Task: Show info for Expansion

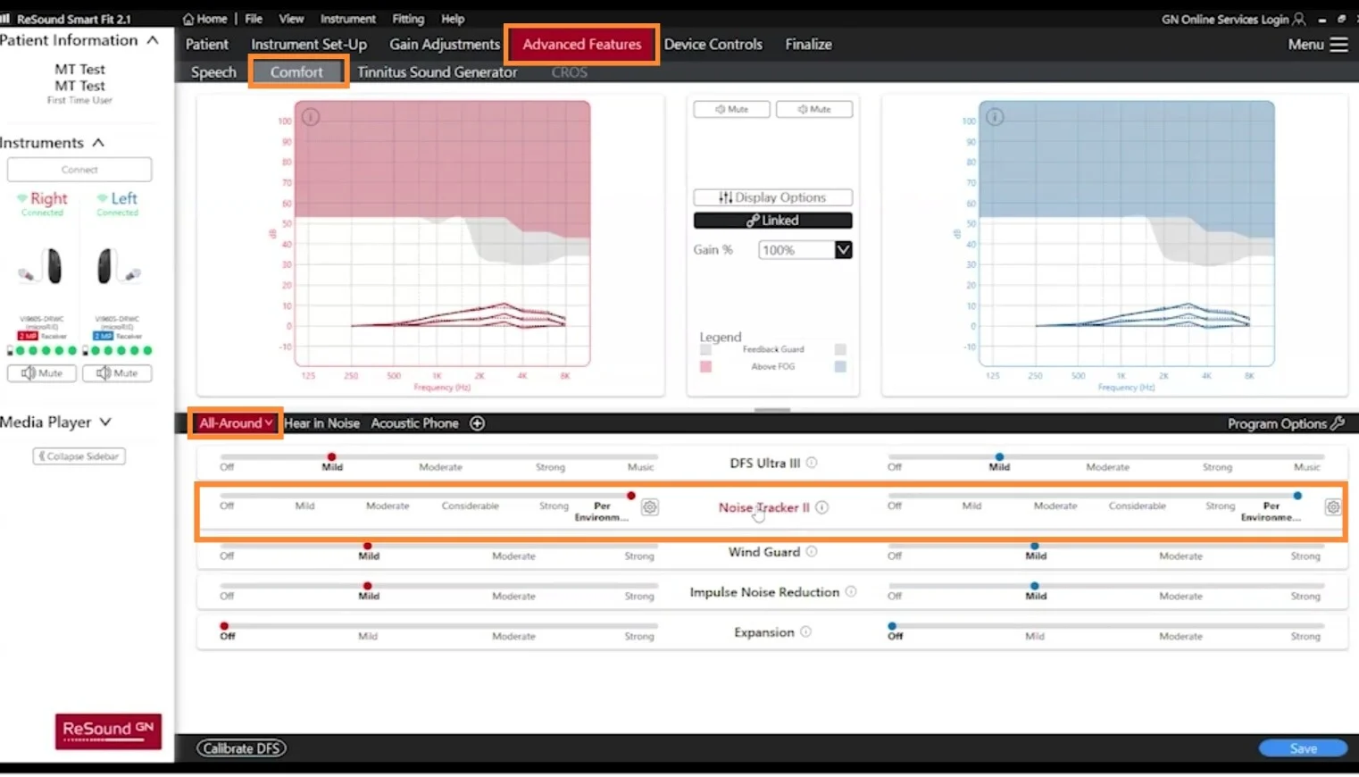Action: [x=805, y=631]
